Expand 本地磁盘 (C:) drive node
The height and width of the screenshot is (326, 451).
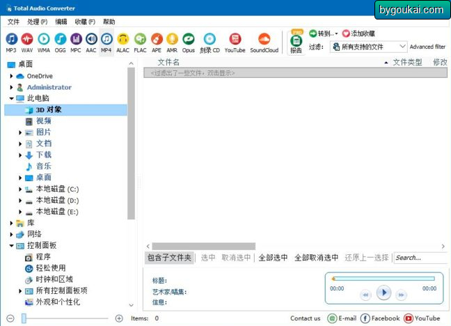coord(20,189)
